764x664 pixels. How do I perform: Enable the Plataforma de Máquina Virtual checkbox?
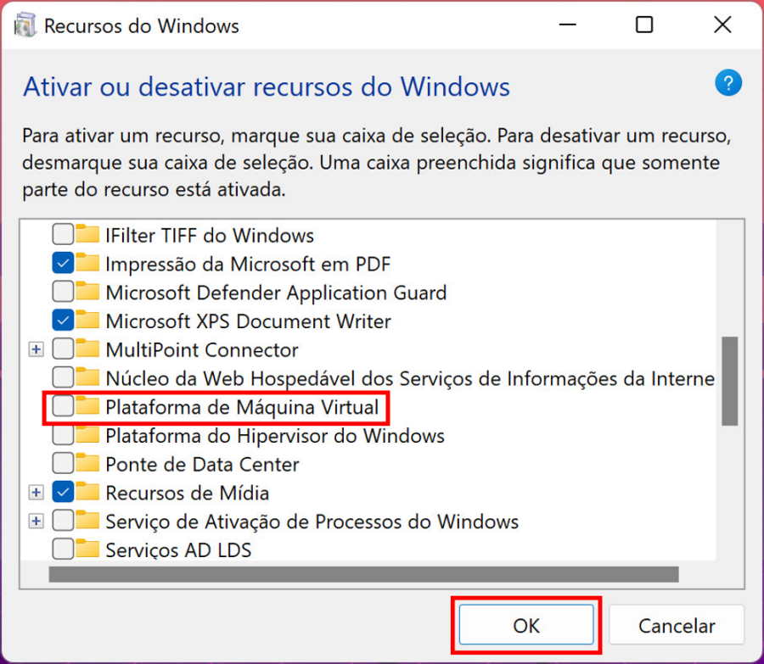[63, 407]
